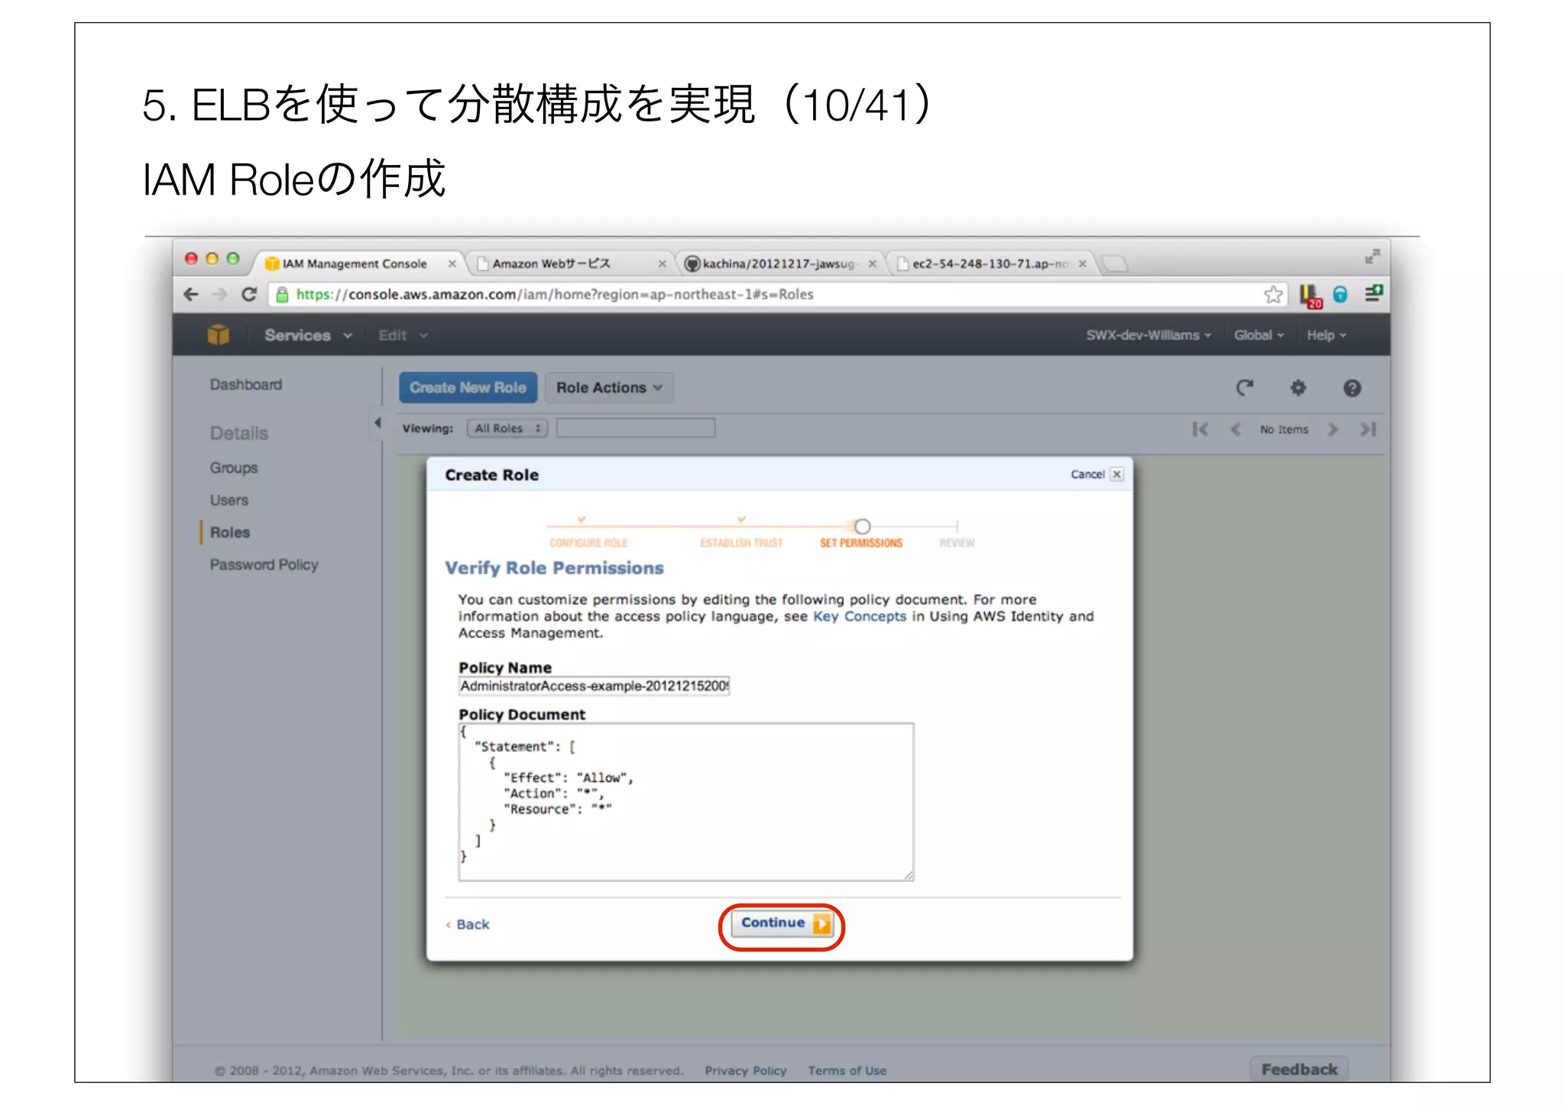Open a new browser tab
Viewport: 1565px width, 1105px height.
click(x=1115, y=264)
